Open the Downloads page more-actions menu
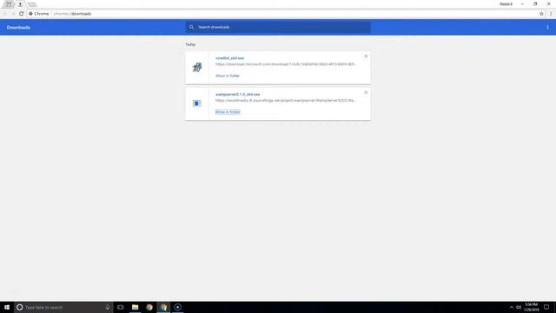The height and width of the screenshot is (313, 556). [x=547, y=27]
